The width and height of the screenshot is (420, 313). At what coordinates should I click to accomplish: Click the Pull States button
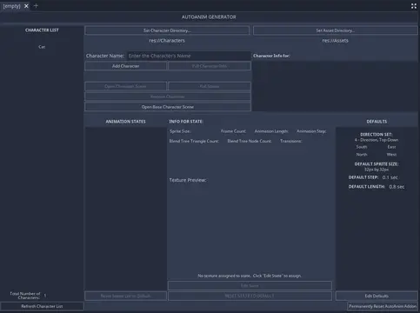[x=210, y=86]
